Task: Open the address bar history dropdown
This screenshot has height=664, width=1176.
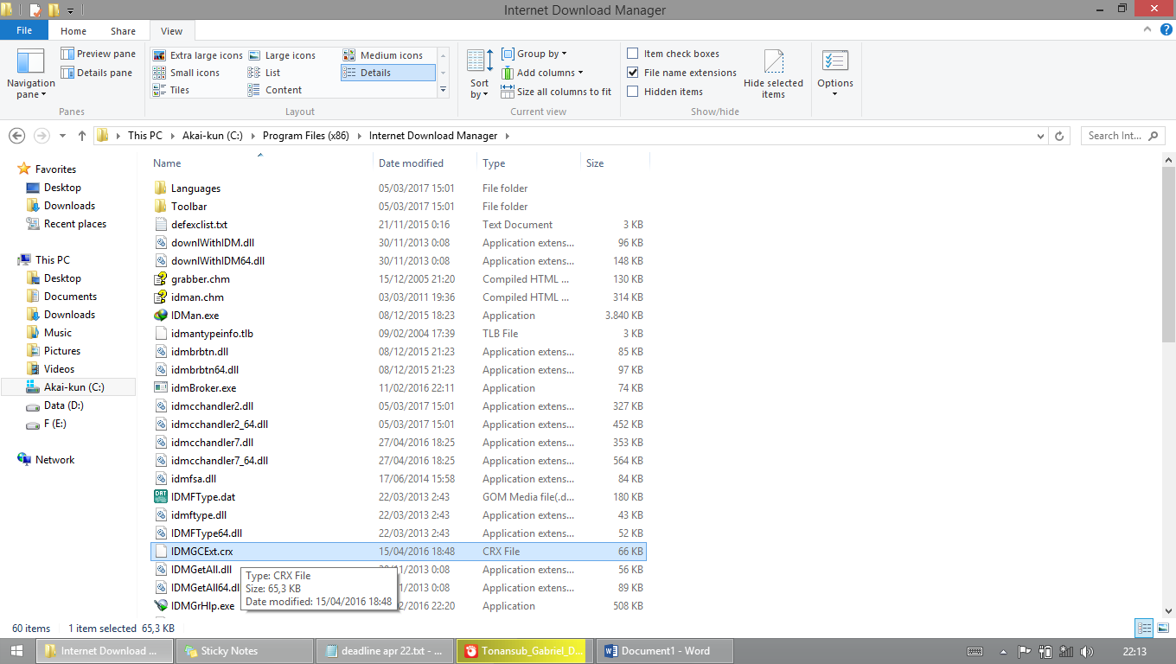Action: click(1040, 136)
